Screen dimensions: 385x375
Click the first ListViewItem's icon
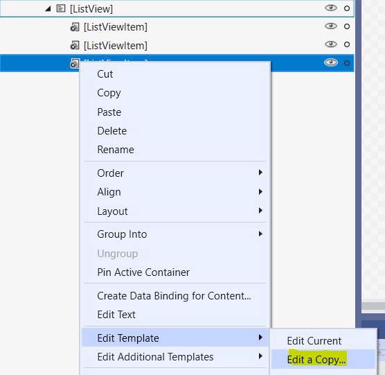click(75, 27)
